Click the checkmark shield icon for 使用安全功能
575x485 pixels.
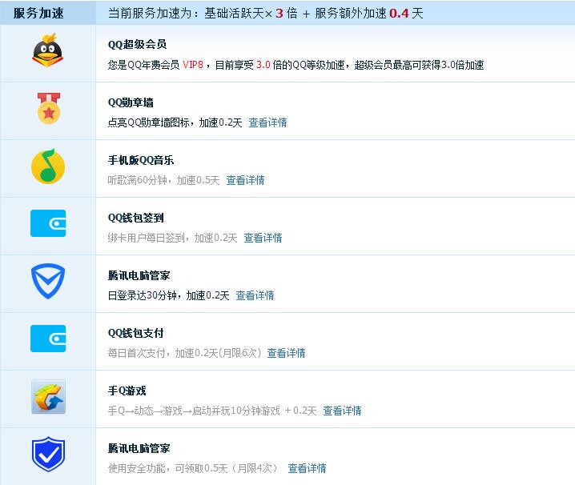(x=48, y=454)
